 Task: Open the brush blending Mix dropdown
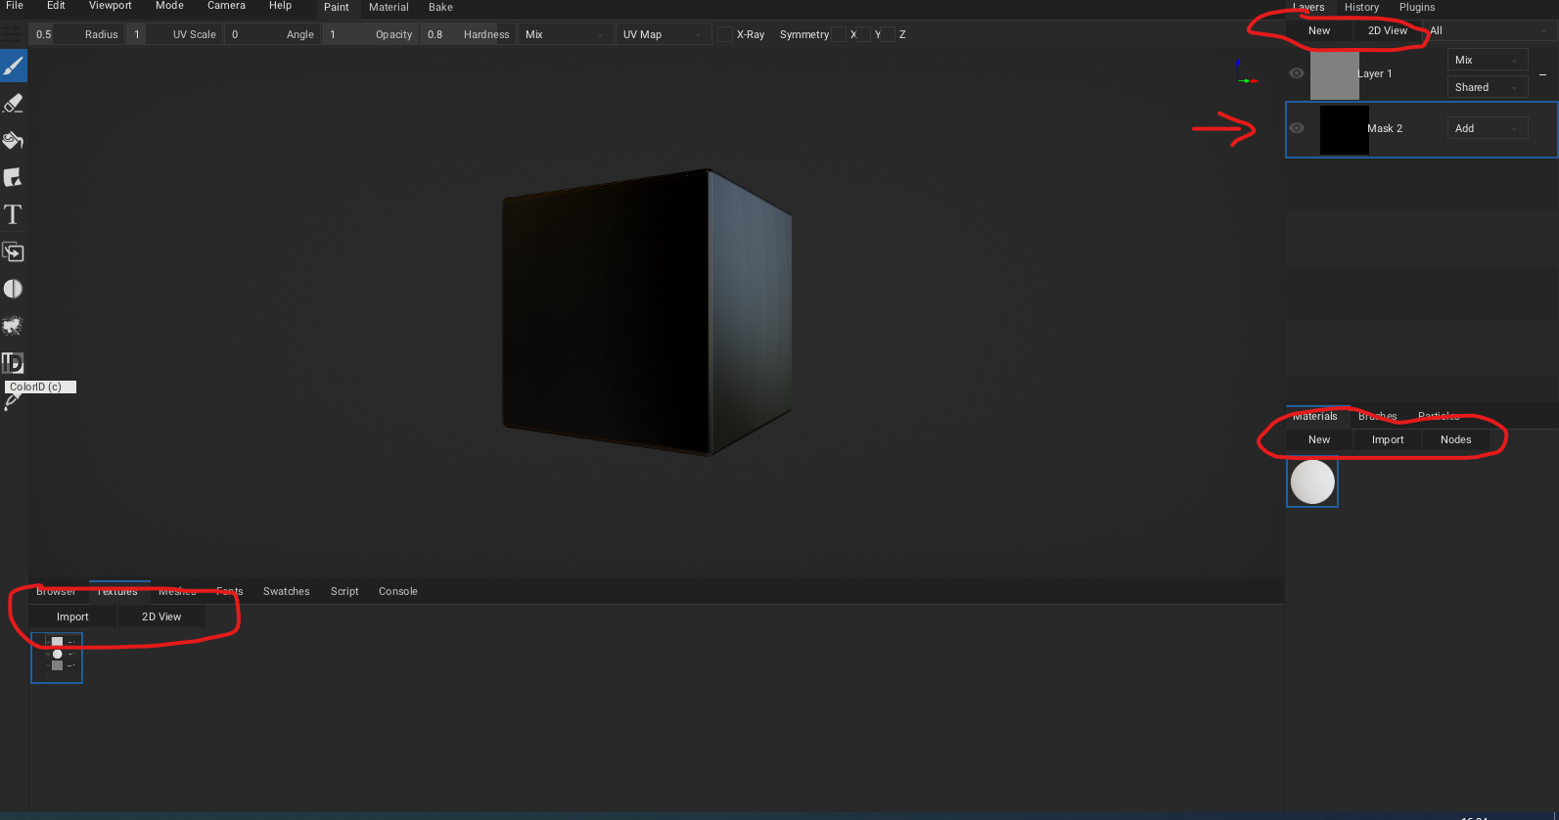click(566, 34)
